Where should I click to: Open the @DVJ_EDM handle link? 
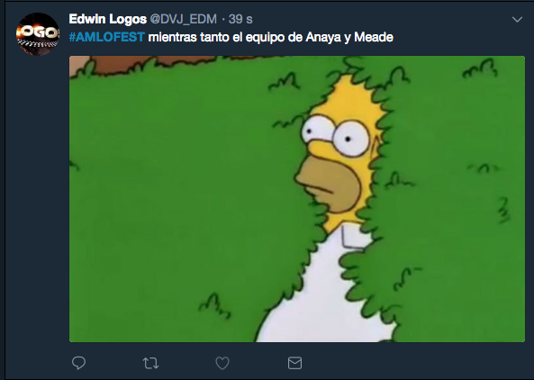click(x=183, y=19)
